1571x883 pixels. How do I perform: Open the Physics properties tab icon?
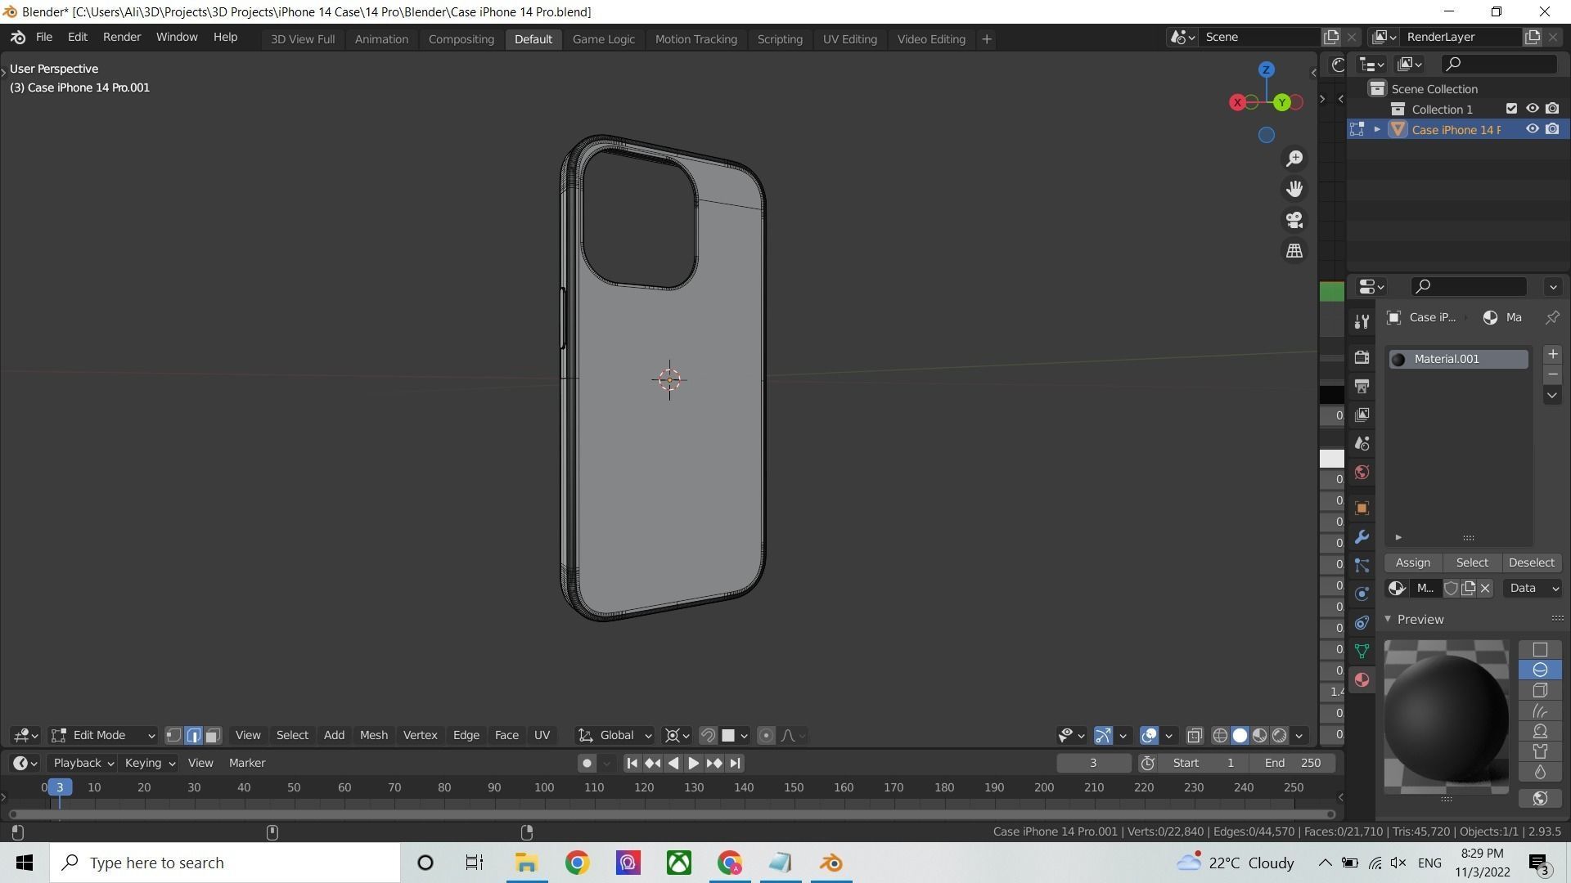[x=1362, y=594]
